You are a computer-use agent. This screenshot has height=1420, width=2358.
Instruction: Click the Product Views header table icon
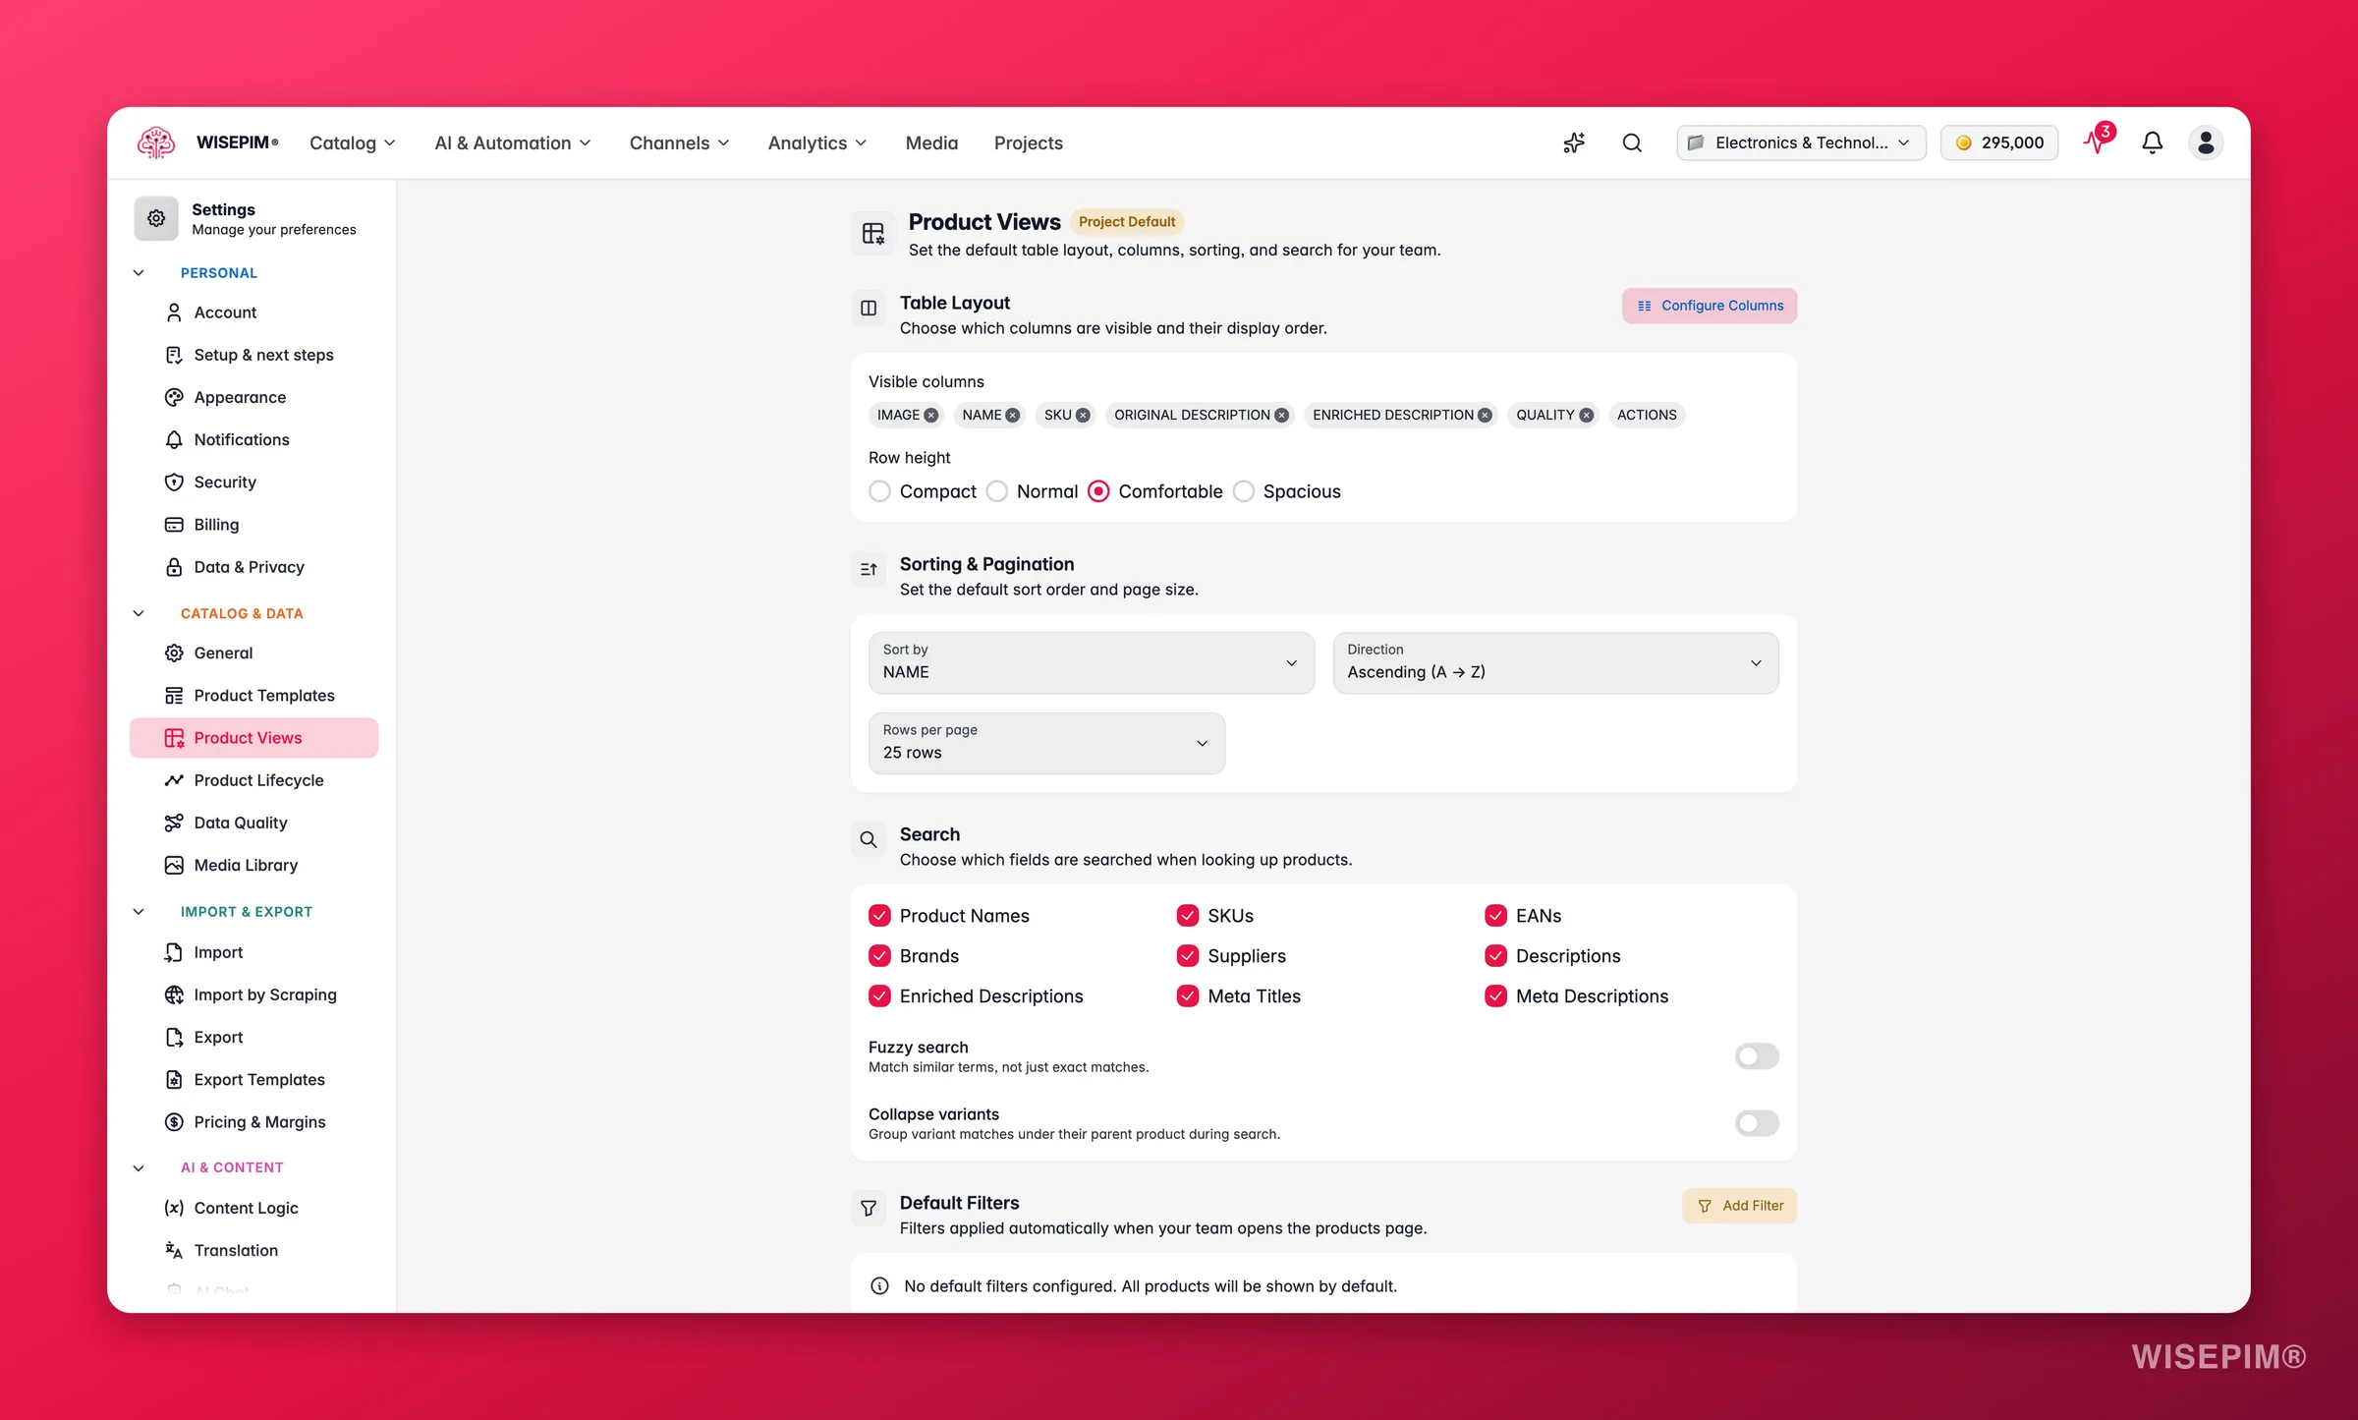tap(872, 234)
